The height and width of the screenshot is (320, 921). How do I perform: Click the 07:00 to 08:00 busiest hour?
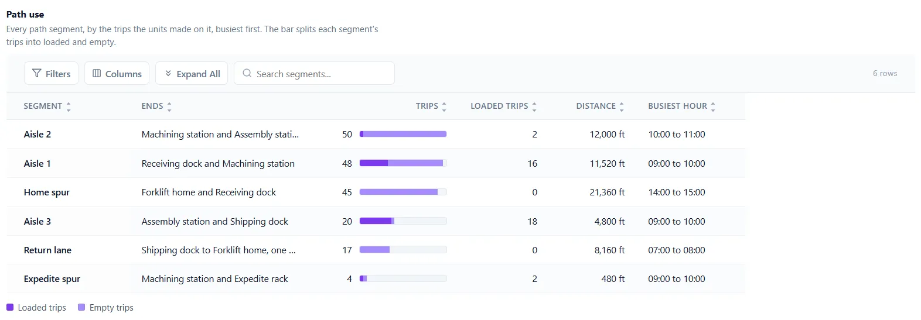[677, 250]
